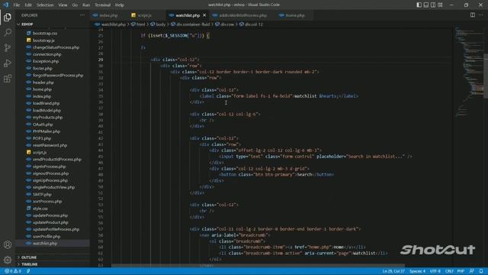Click the editor vertical scrollbar slider

tap(486, 76)
